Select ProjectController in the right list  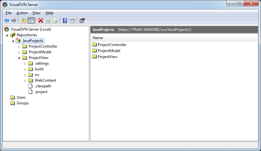112,45
